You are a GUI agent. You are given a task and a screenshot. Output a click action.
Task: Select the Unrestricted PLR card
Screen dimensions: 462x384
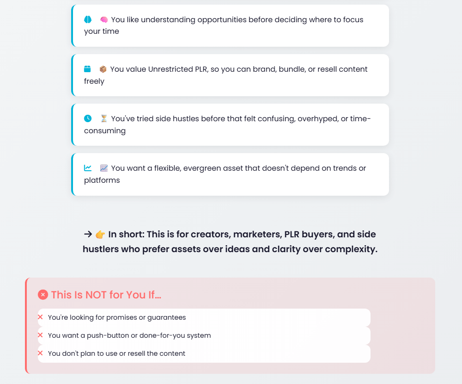coord(231,75)
